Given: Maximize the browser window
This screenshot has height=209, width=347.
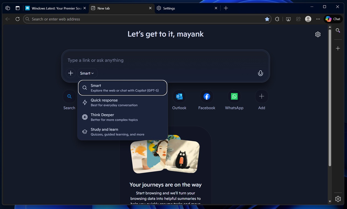Looking at the screenshot, I should point(324,7).
